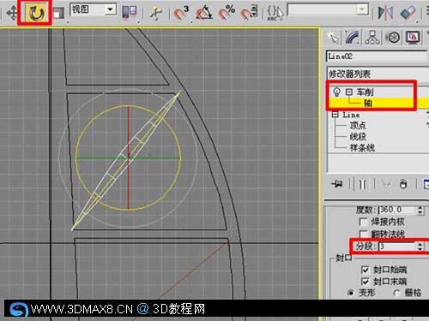Select the 变形 radio button
Screen dimensions: 429x321
[x=350, y=293]
